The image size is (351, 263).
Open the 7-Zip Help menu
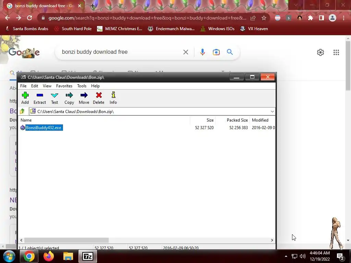click(x=95, y=86)
